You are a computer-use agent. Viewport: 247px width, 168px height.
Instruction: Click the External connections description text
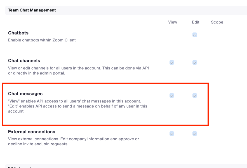[73, 141]
